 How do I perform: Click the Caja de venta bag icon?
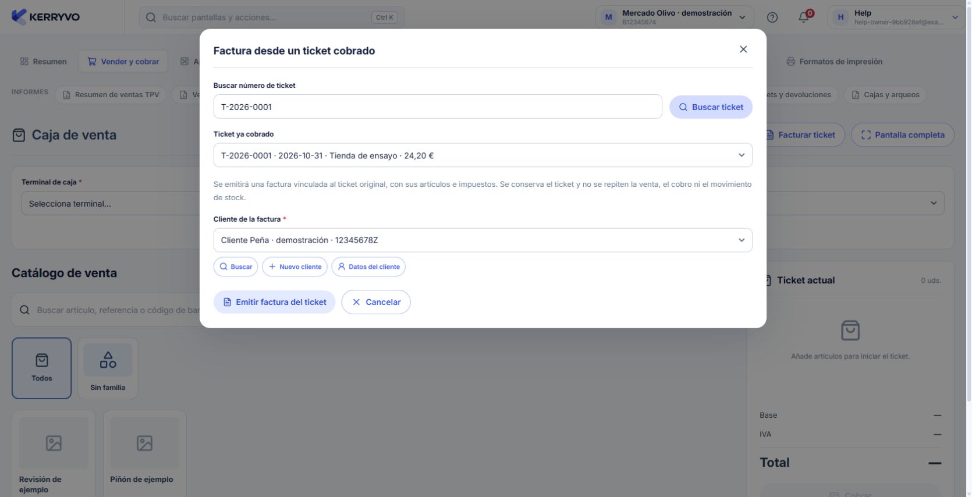pyautogui.click(x=19, y=135)
